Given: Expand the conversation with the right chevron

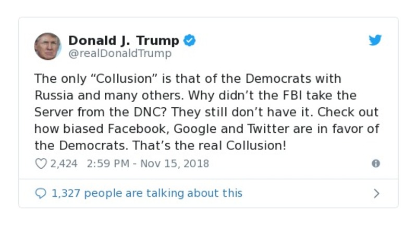Looking at the screenshot, I should [x=376, y=193].
